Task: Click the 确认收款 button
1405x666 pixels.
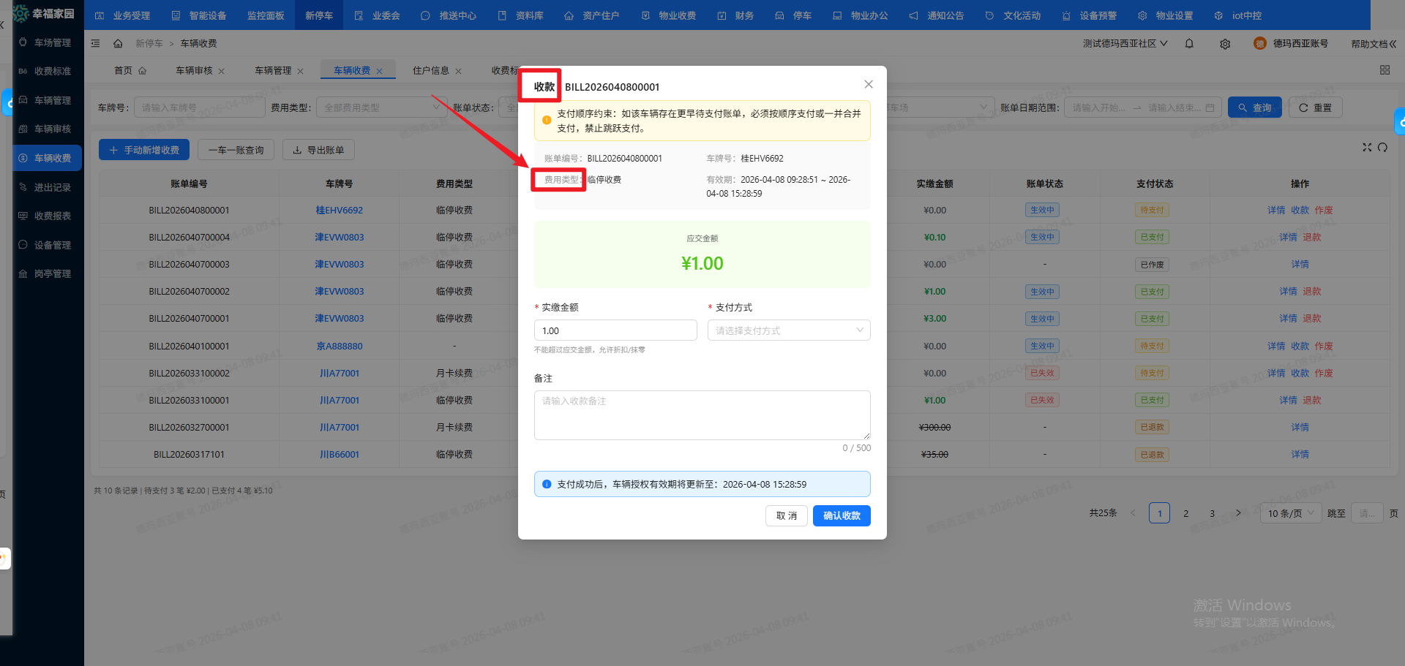Action: click(842, 516)
